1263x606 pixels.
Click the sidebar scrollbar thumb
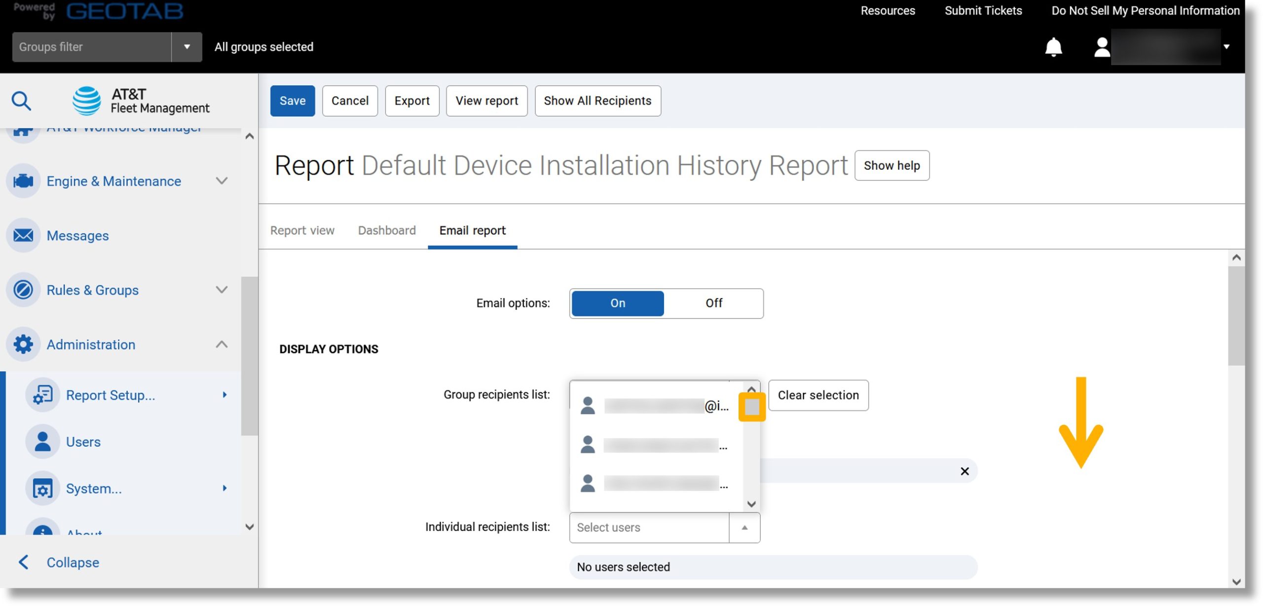(249, 356)
